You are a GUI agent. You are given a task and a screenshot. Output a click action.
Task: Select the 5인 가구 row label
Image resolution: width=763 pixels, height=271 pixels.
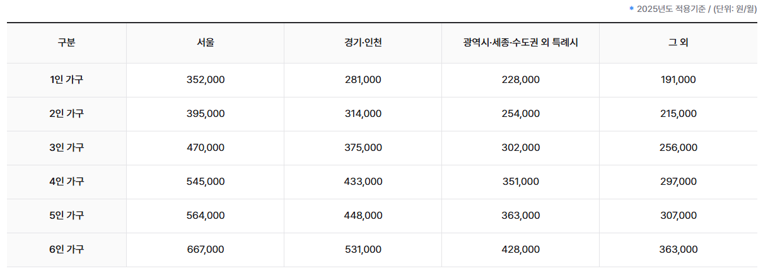pos(66,216)
